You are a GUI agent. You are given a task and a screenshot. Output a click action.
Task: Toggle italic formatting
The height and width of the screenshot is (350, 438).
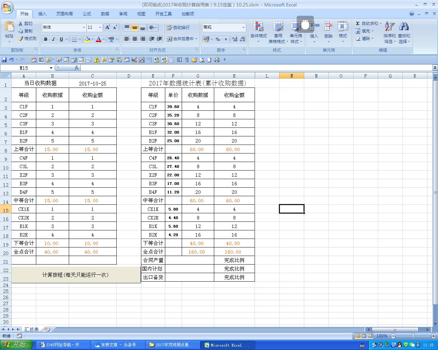click(53, 39)
